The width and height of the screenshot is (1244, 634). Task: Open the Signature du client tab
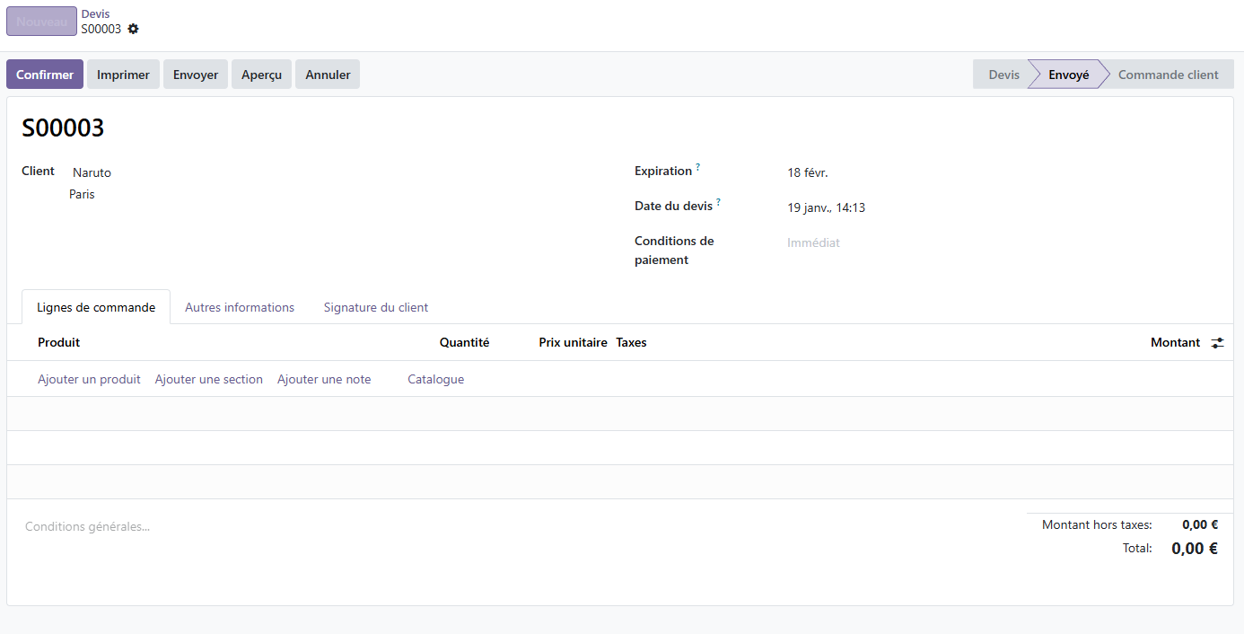point(375,307)
